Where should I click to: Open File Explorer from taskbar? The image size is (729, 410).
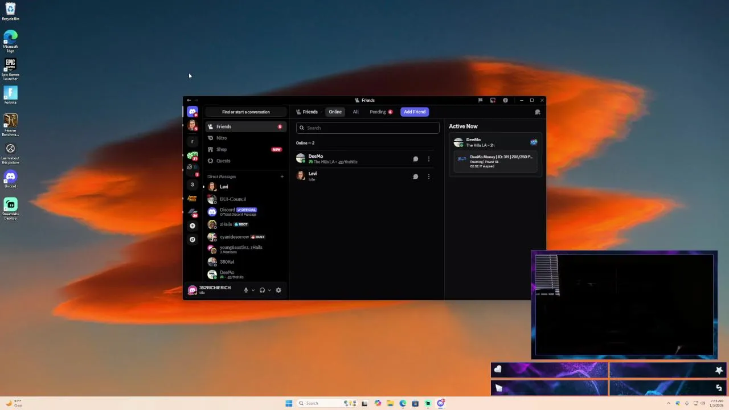coord(390,403)
